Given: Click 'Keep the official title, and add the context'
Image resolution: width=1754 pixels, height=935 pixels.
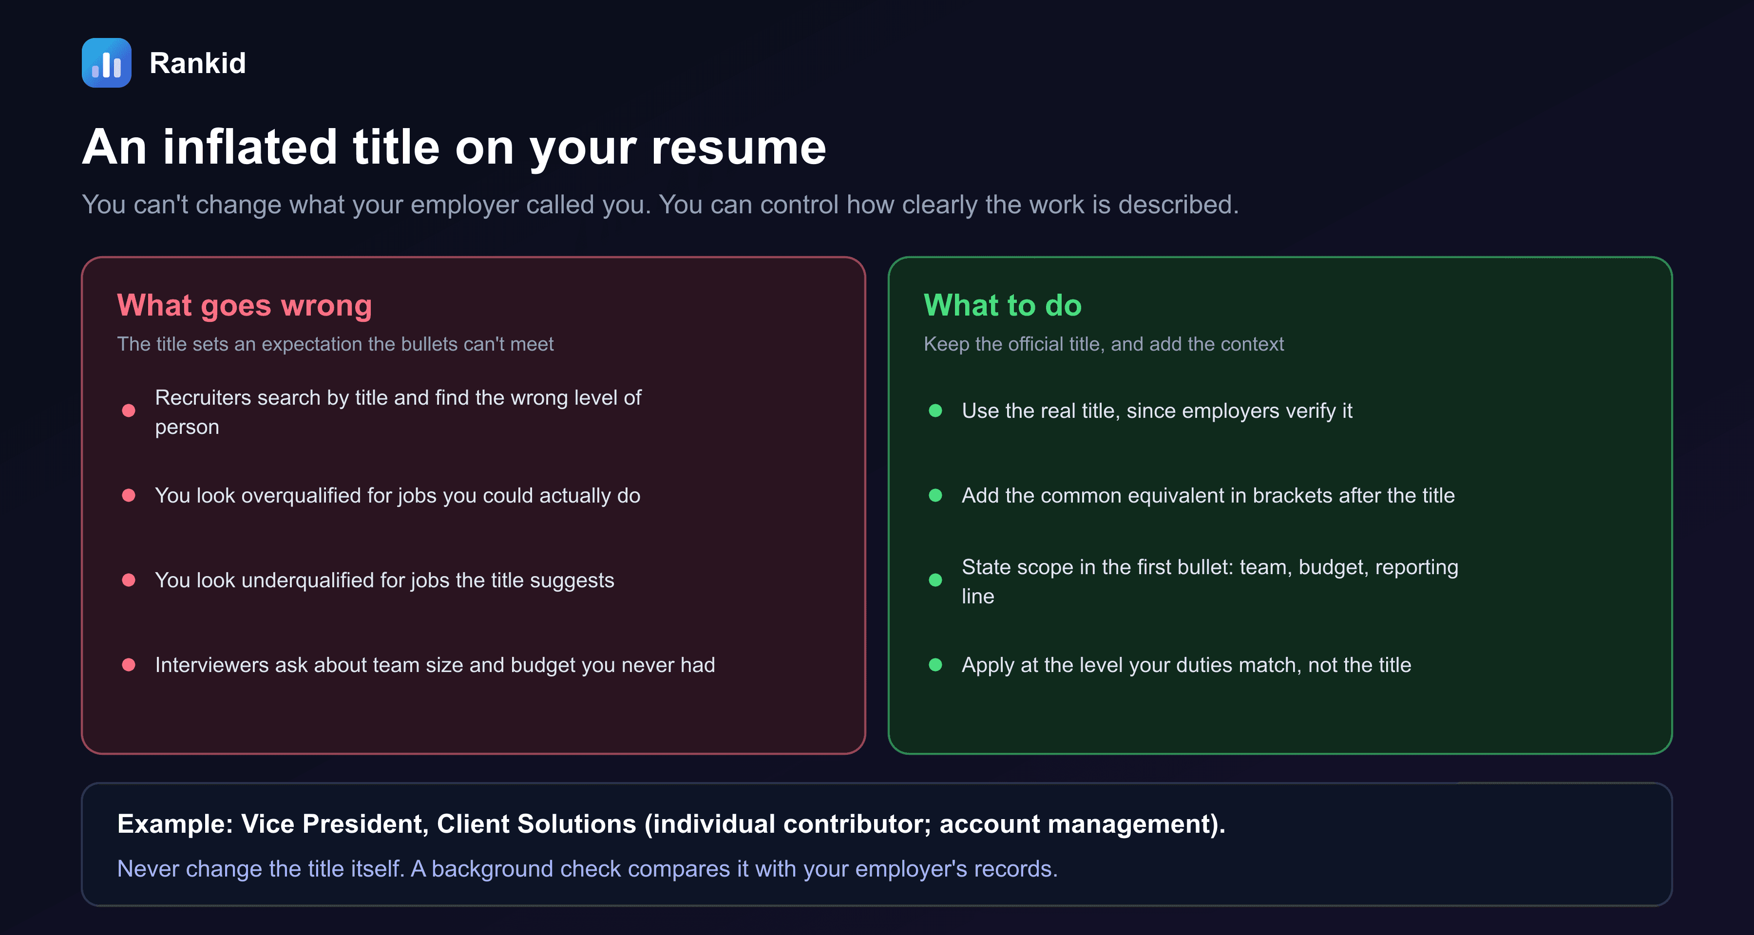Looking at the screenshot, I should click(1103, 344).
